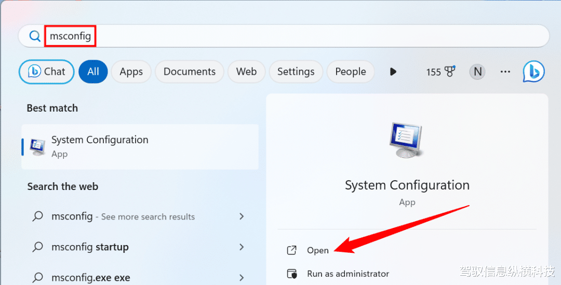Open Bing Chat icon at top right
The image size is (561, 285).
point(533,72)
